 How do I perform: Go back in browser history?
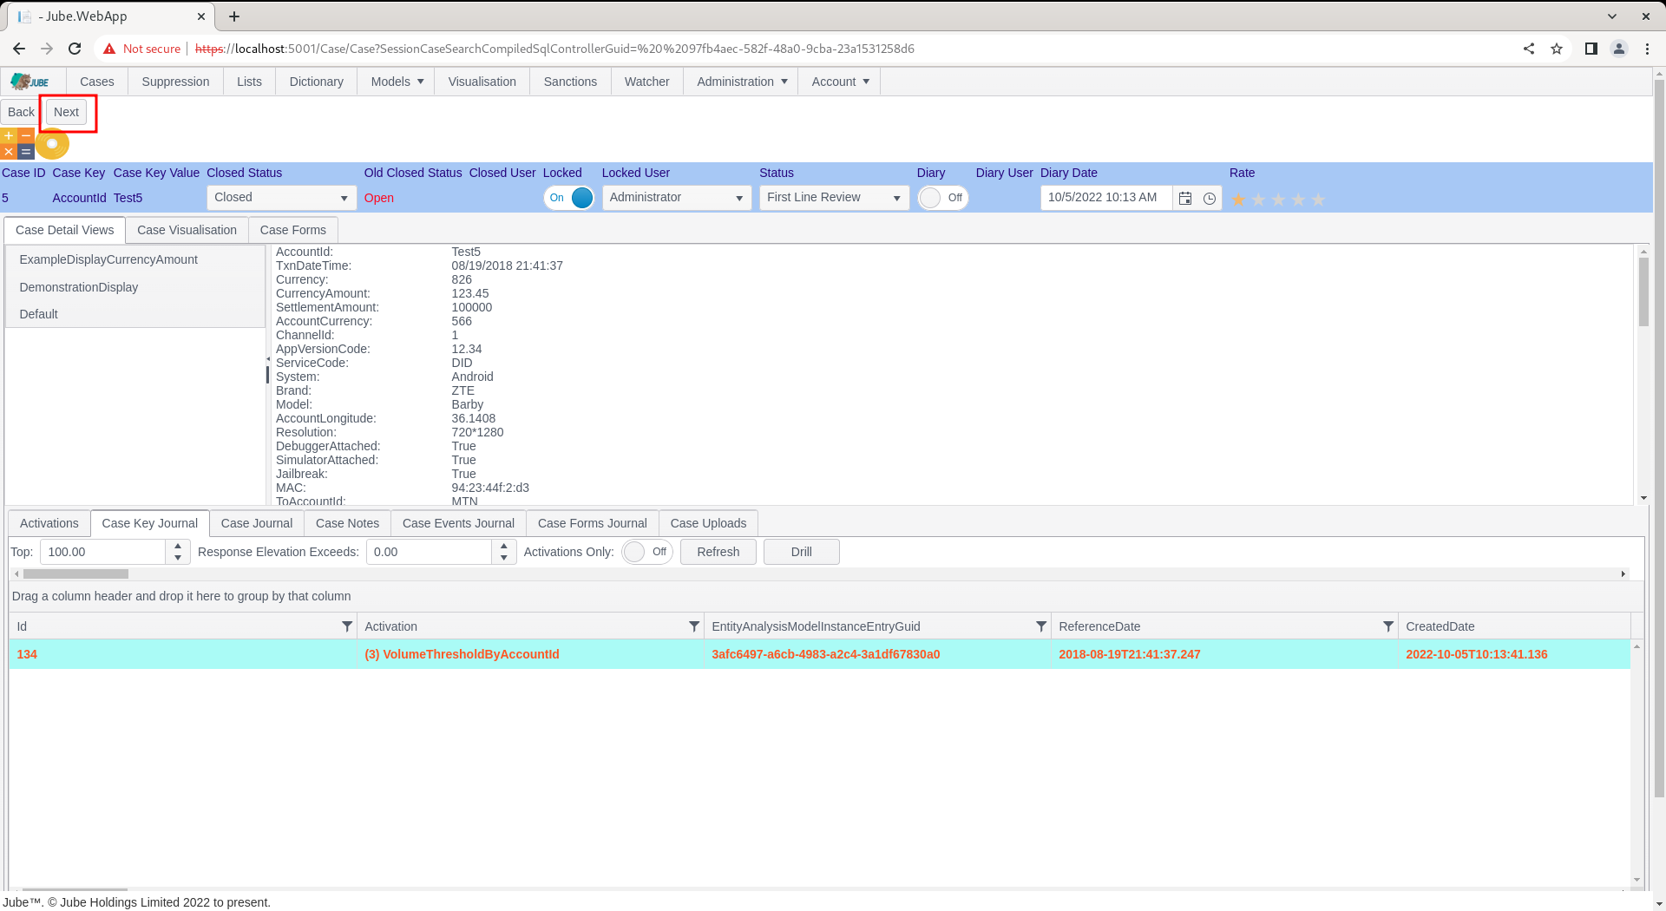tap(19, 49)
